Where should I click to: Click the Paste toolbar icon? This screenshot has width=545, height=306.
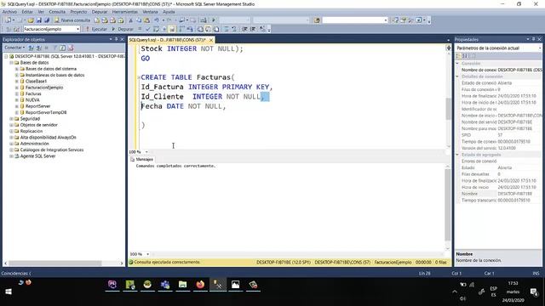146,20
